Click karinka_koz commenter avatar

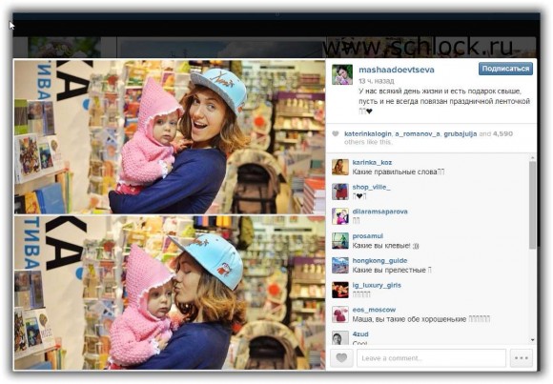(340, 167)
